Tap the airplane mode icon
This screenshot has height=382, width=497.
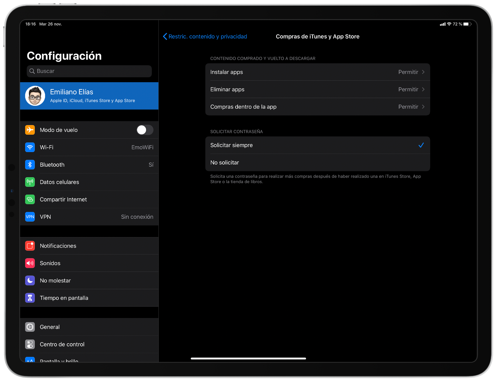(30, 130)
